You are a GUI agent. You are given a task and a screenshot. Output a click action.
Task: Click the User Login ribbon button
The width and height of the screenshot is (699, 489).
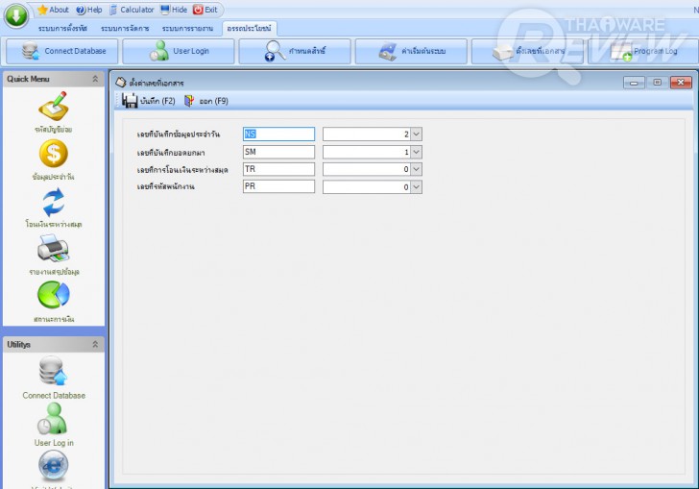coord(179,51)
